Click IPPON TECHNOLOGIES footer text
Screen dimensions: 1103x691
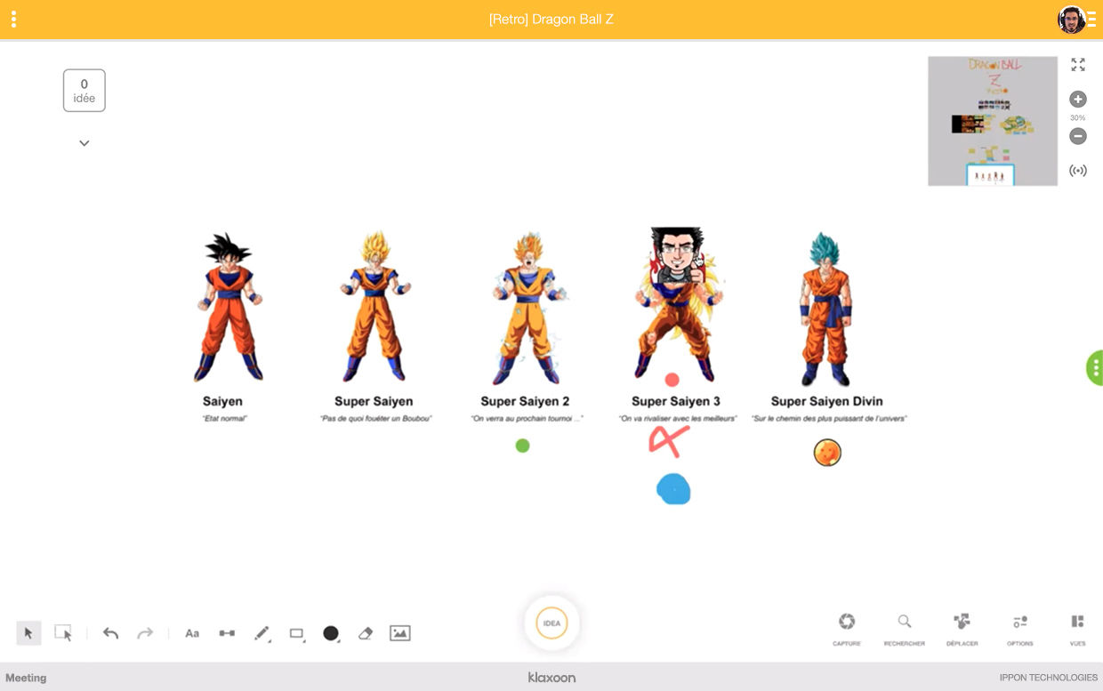tap(1049, 678)
